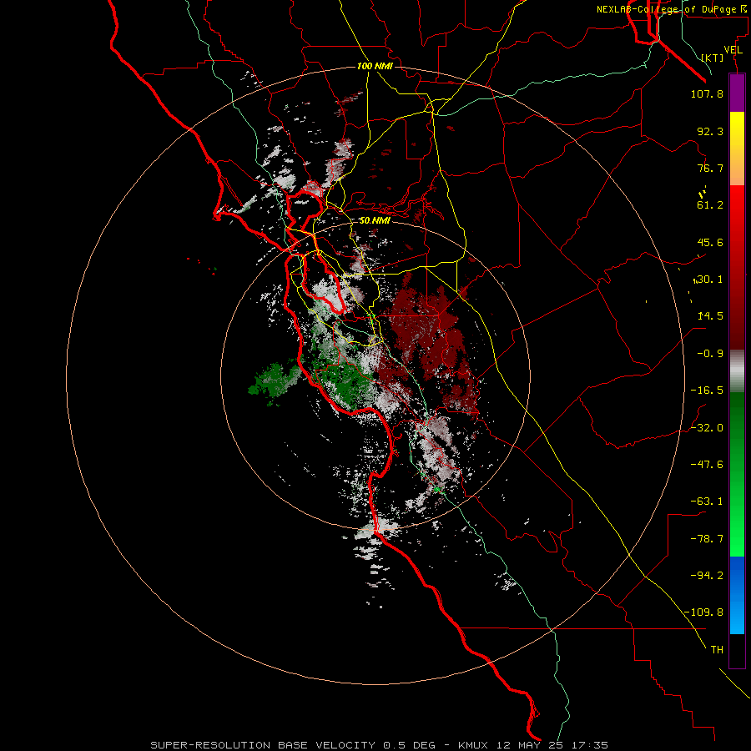The height and width of the screenshot is (751, 751).
Task: Click the 100 NMI range ring label
Action: (x=375, y=66)
